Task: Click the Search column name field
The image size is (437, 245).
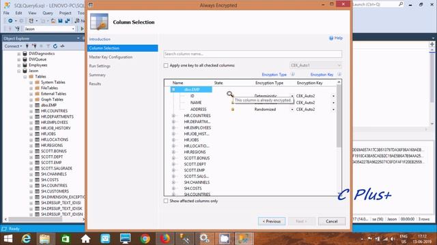Action: coord(253,54)
